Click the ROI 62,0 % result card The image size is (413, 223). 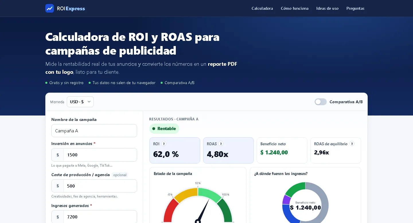(x=175, y=150)
